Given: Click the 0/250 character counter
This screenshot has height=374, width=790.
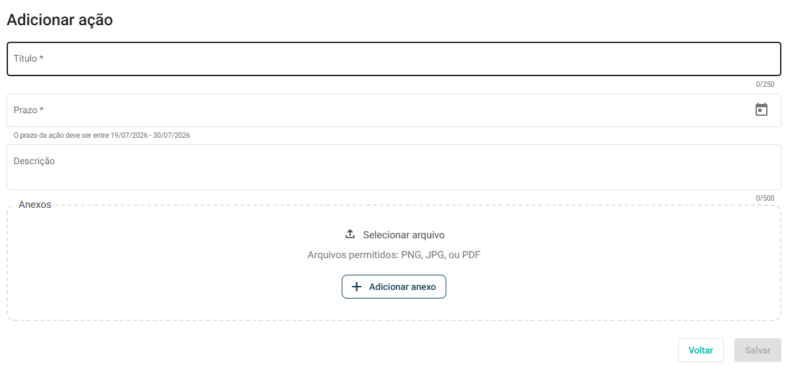Looking at the screenshot, I should [x=765, y=85].
